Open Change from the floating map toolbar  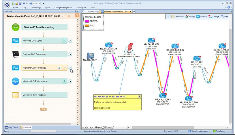pyautogui.click(x=214, y=17)
